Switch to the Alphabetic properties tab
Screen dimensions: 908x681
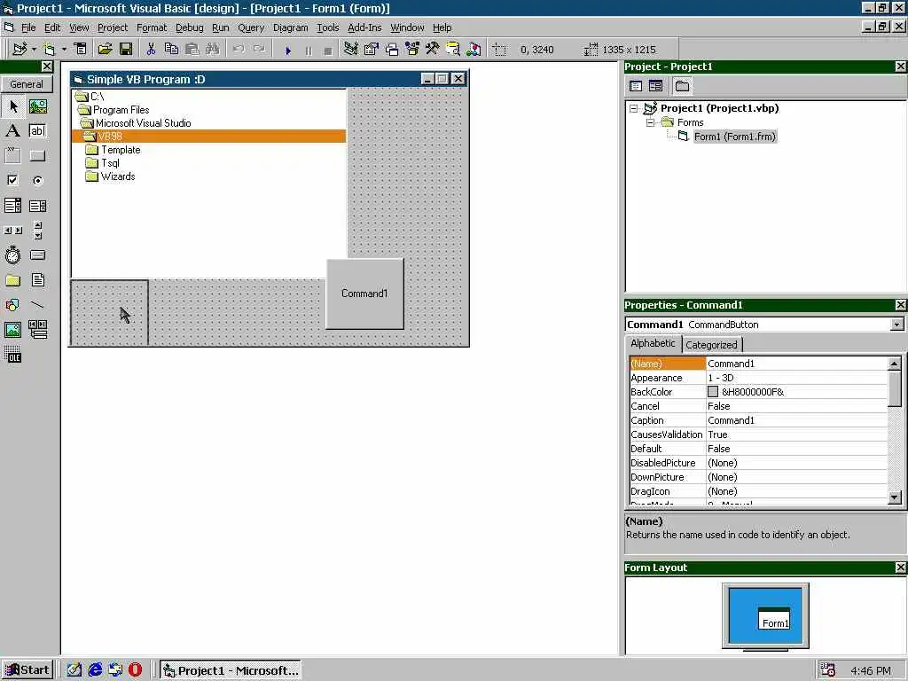tap(653, 343)
